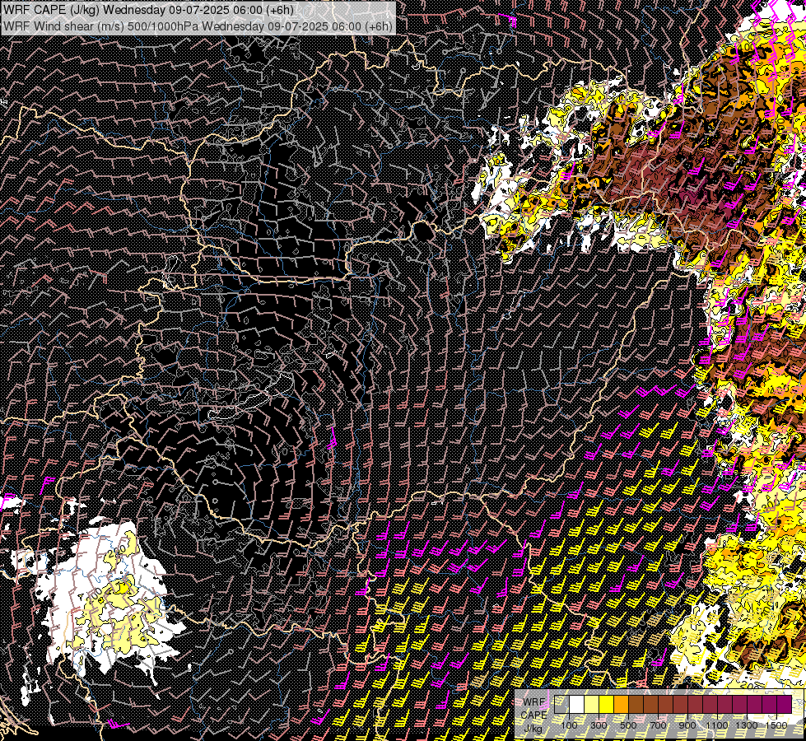Click the last purple legend swatch
The image size is (806, 741).
coord(785,704)
